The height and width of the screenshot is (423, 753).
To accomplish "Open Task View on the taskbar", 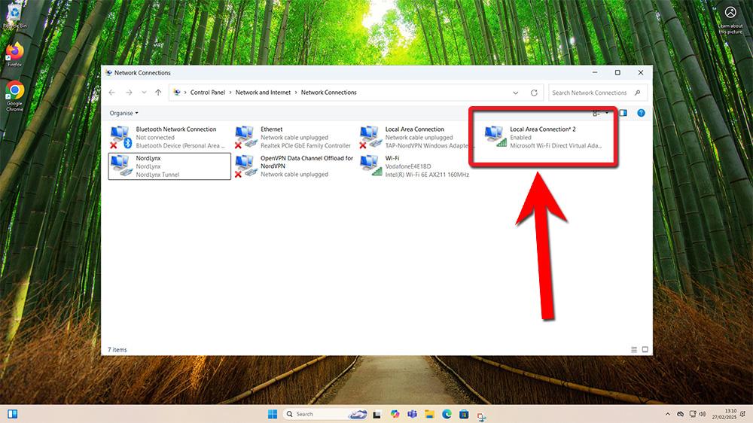I will [377, 414].
